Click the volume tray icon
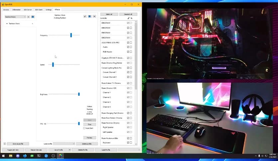This screenshot has height=161, width=278. (263, 156)
